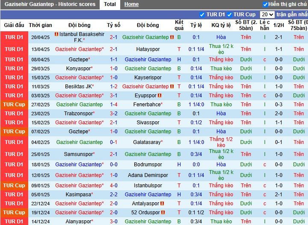Click the Thời gian column header
308x225 pixels.
41,25
